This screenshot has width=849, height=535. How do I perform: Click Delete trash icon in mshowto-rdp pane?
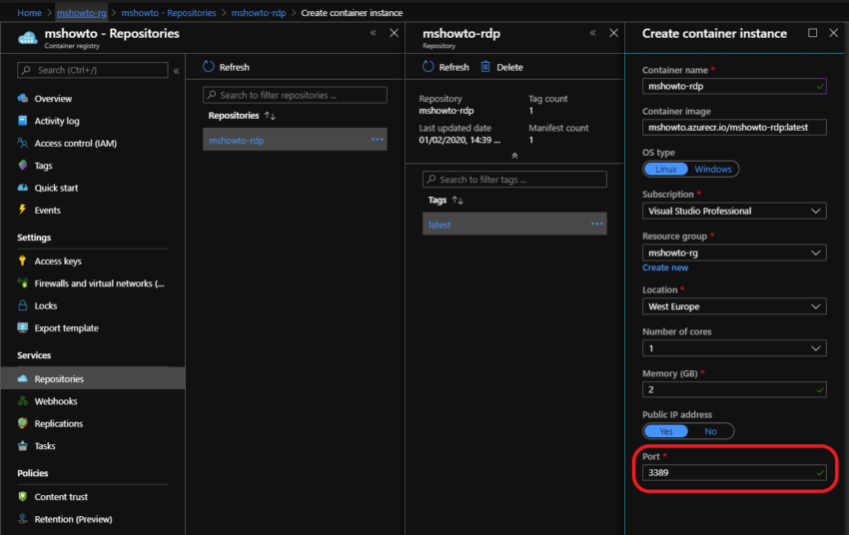coord(485,67)
